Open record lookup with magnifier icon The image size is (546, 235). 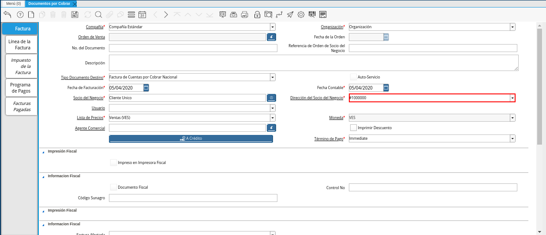coord(98,15)
